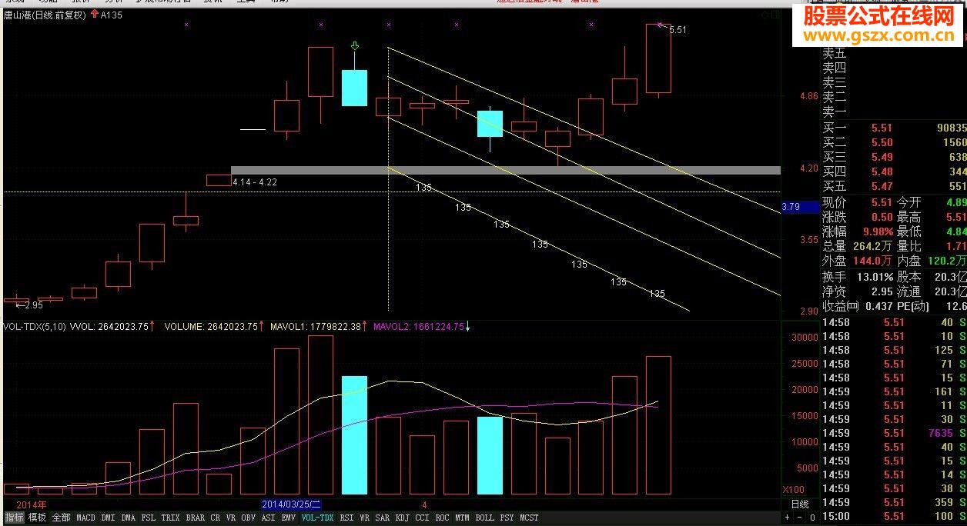Switch to the MACD indicator
The width and height of the screenshot is (967, 526).
point(85,518)
